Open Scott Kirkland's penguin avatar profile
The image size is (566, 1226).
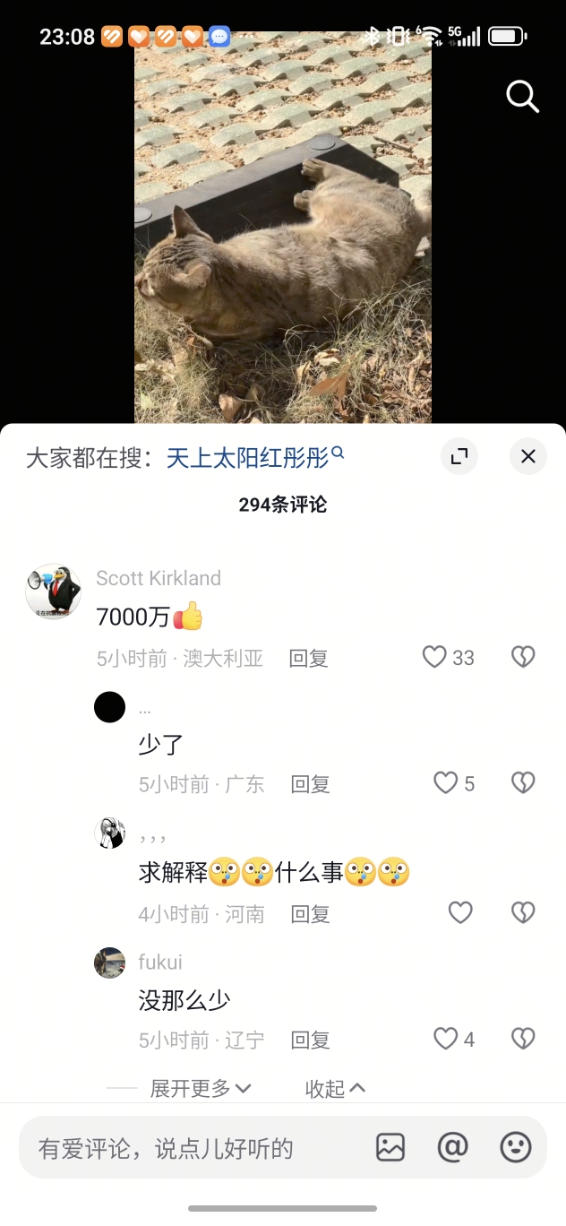pos(54,591)
